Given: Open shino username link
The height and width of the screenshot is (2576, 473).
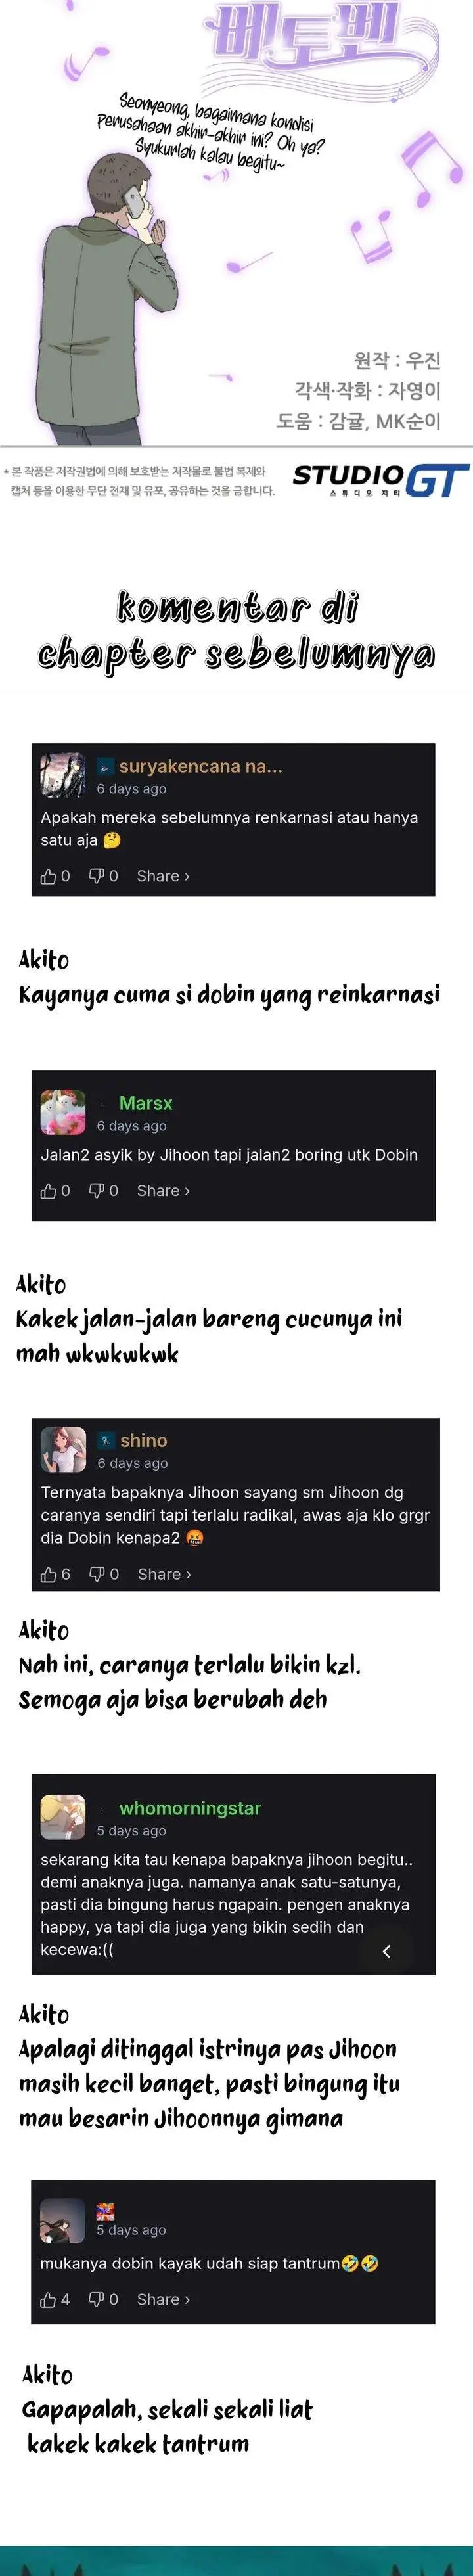Looking at the screenshot, I should point(144,1440).
